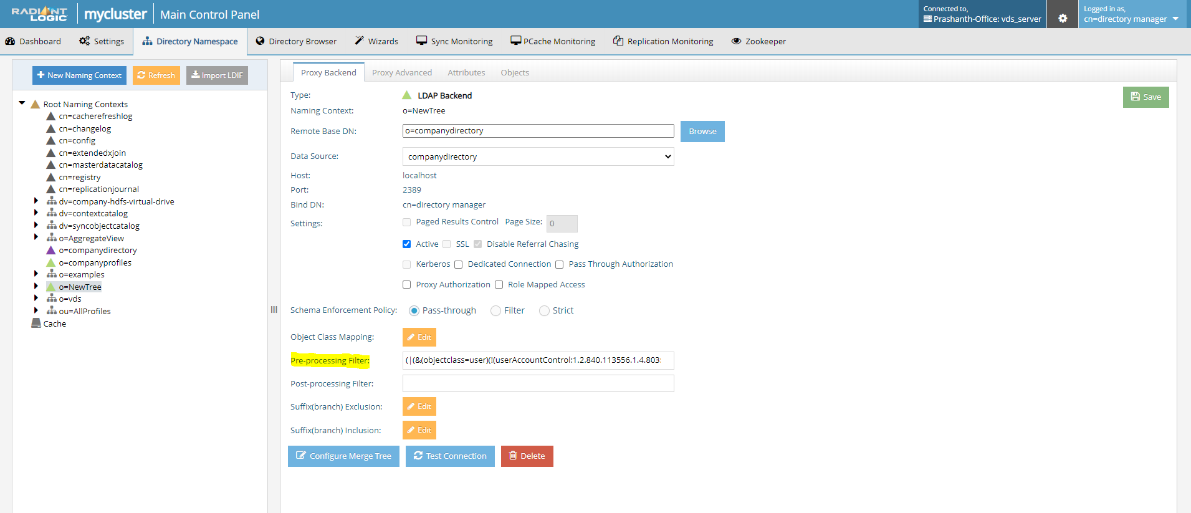Click the green LDAP Backend type icon

tap(407, 95)
